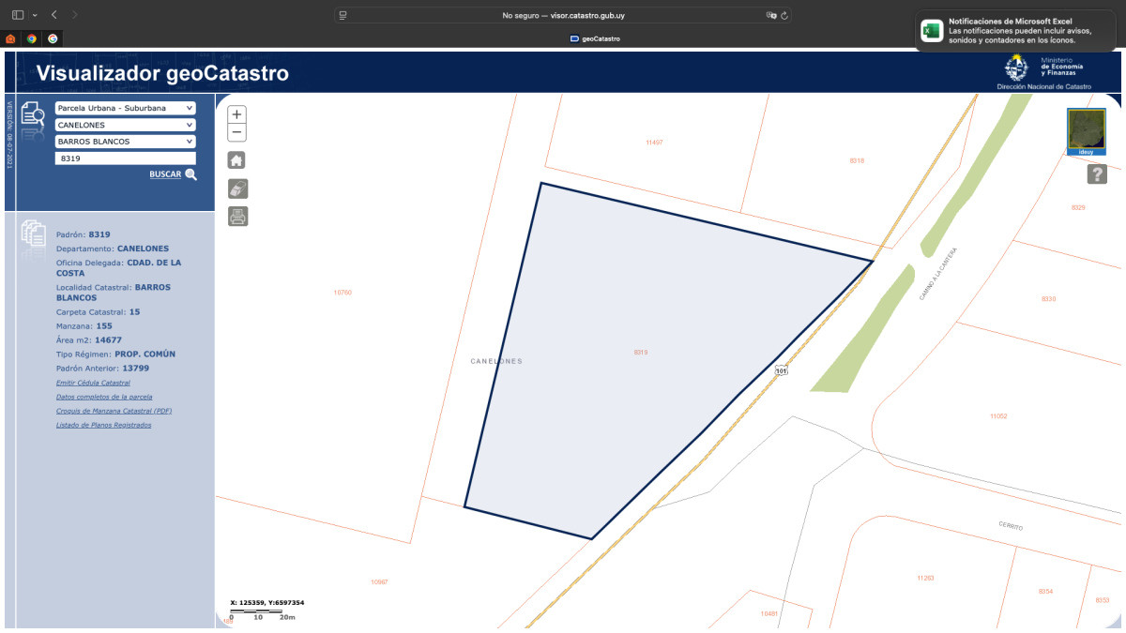Open Emitir Cédula Catastral link

pos(93,383)
